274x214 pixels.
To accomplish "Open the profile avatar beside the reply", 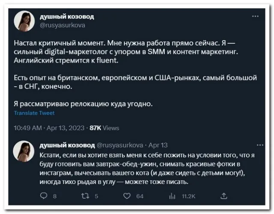I will 24,152.
